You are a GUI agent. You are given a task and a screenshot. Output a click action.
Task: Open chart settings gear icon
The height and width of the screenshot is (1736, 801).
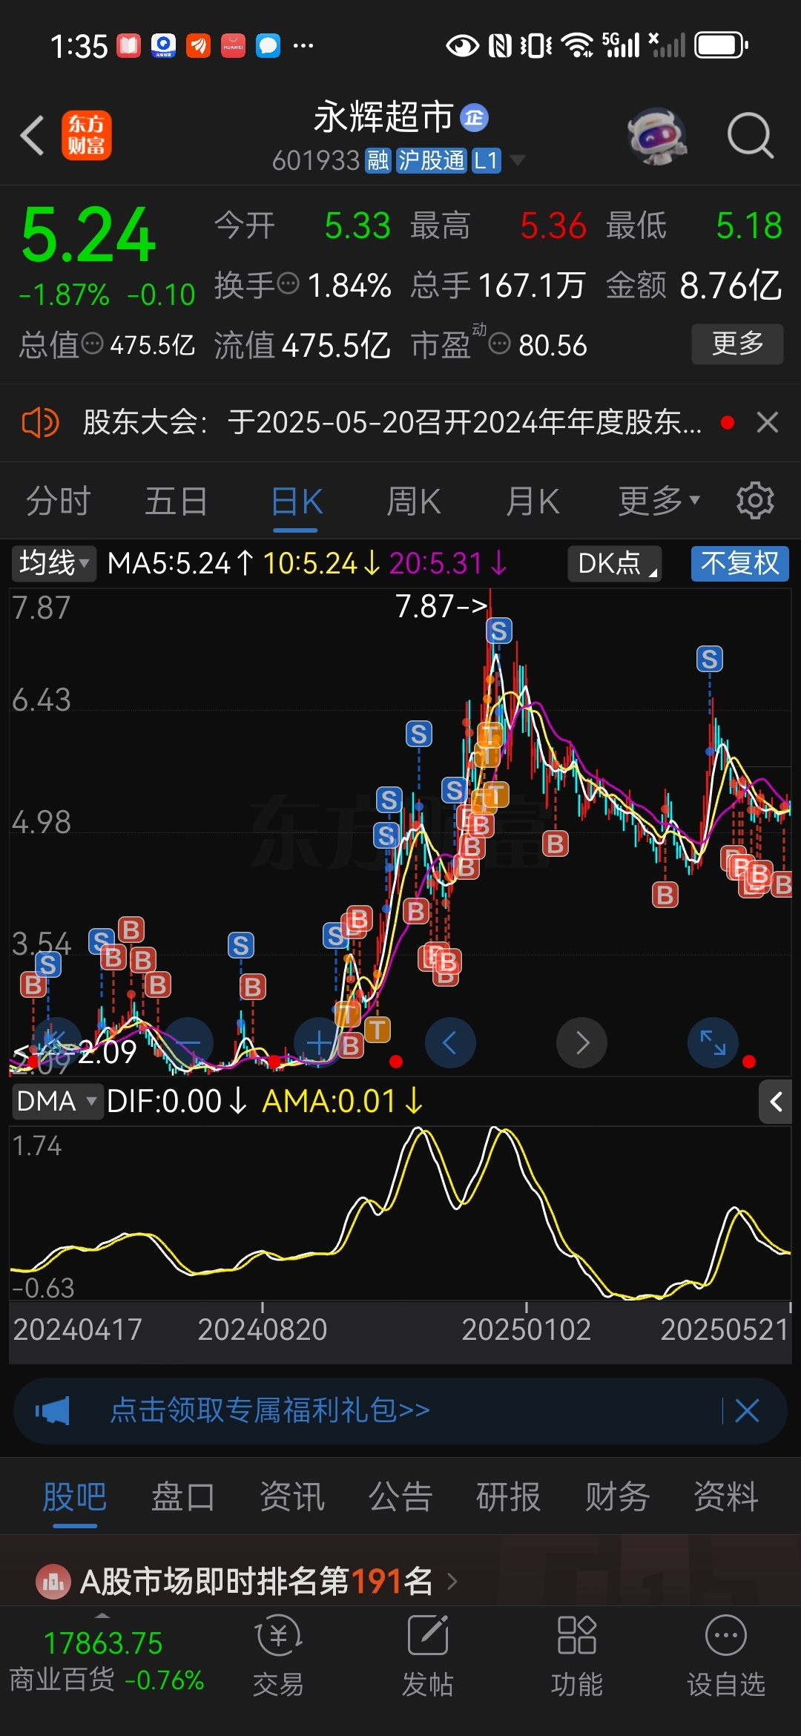[x=755, y=501]
